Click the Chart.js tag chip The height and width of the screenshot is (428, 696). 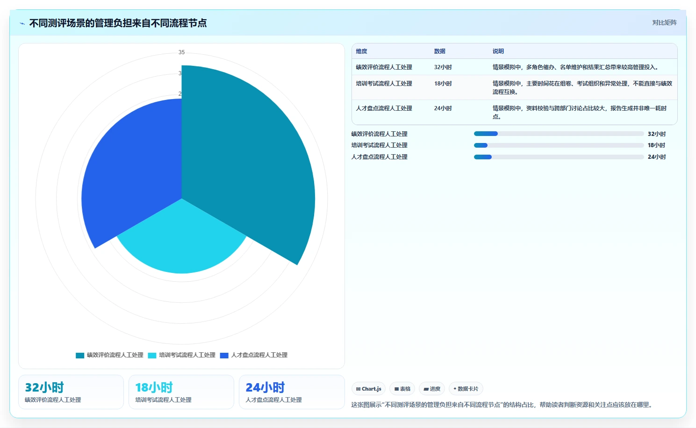pyautogui.click(x=368, y=389)
